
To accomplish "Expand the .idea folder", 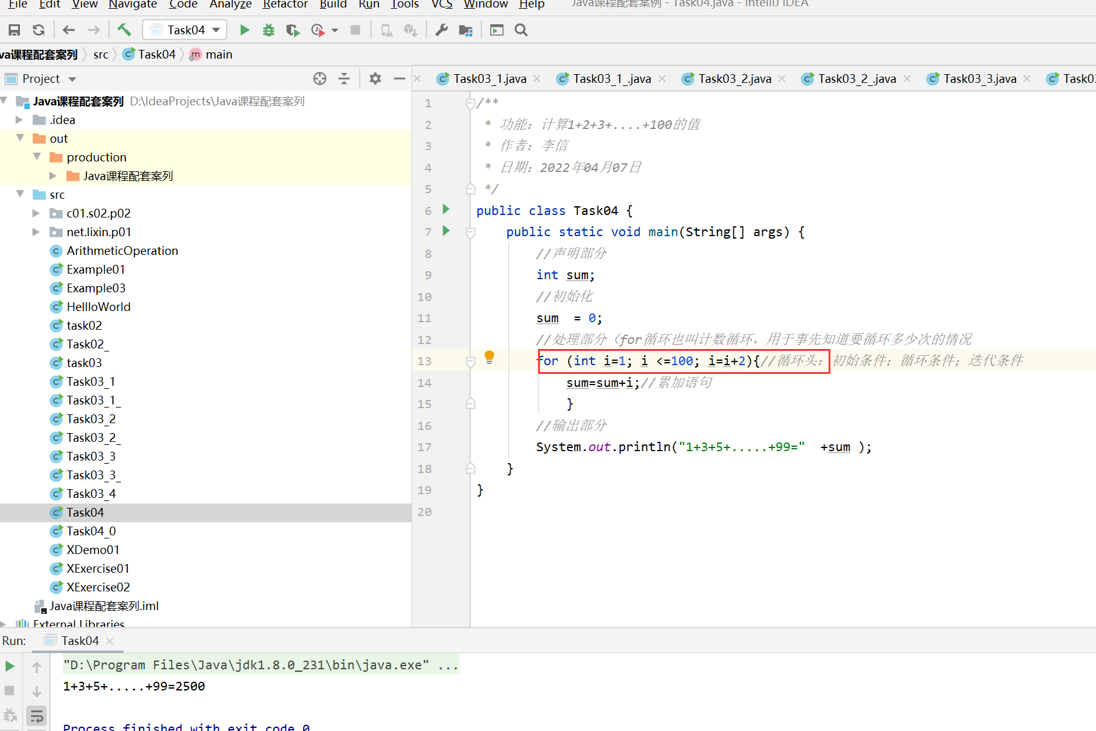I will tap(19, 119).
